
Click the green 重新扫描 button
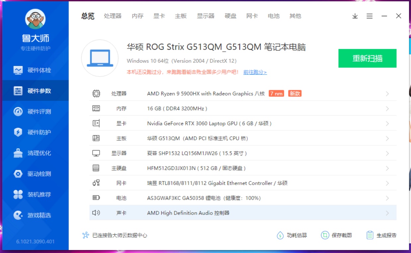(368, 58)
